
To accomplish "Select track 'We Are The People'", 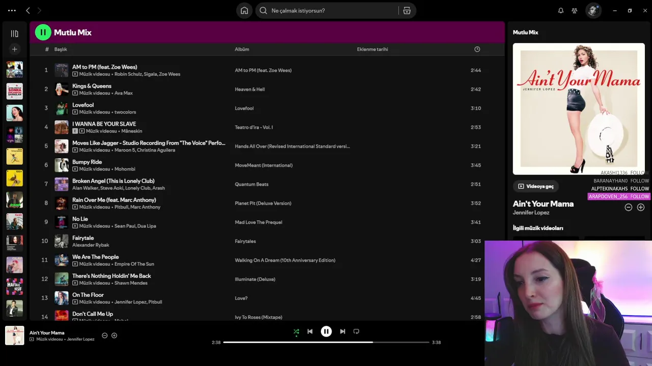I will 95,257.
